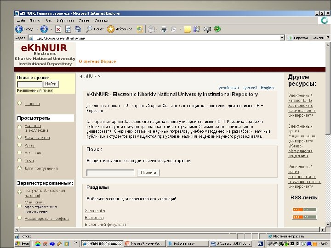Image resolution: width=331 pixels, height=248 pixels.
Task: Click the Go (Переход) button
Action: click(x=298, y=38)
